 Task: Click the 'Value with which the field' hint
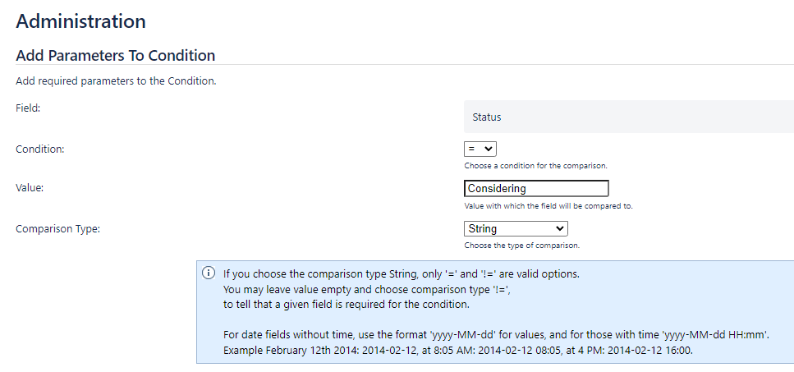(x=548, y=206)
